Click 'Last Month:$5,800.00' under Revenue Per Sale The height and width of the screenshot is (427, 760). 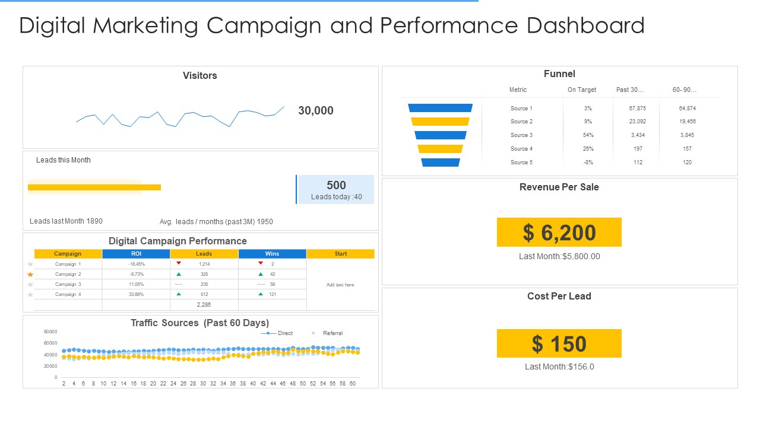[x=559, y=256]
